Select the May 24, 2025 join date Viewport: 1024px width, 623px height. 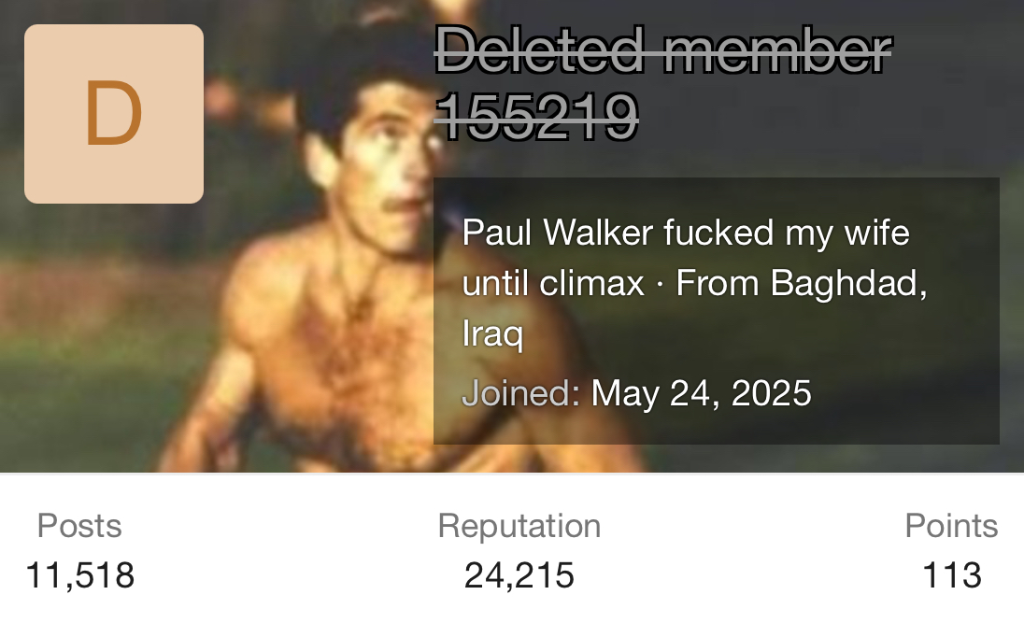702,394
